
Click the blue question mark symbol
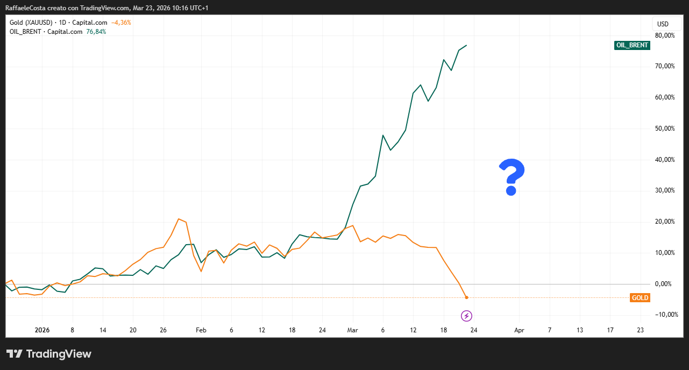point(511,177)
